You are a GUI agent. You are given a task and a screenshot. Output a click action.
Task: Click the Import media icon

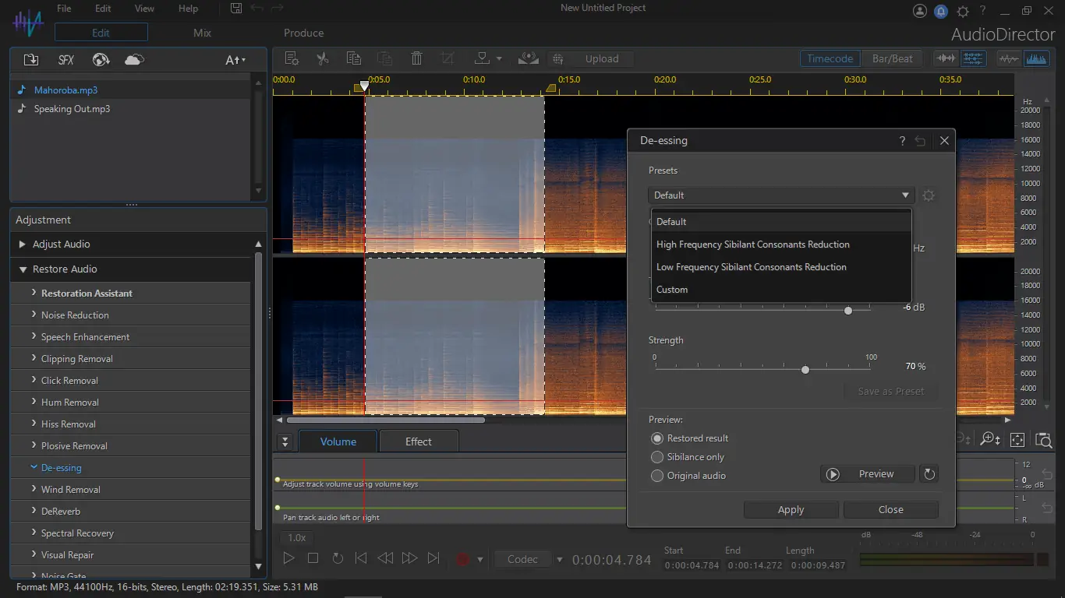click(x=31, y=60)
